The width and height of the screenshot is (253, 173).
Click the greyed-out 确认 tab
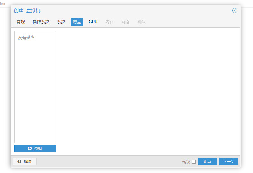[142, 22]
